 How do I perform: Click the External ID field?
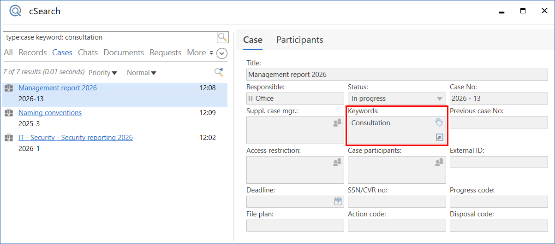click(x=499, y=162)
